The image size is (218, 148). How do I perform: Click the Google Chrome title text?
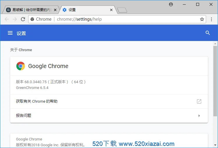(48, 66)
